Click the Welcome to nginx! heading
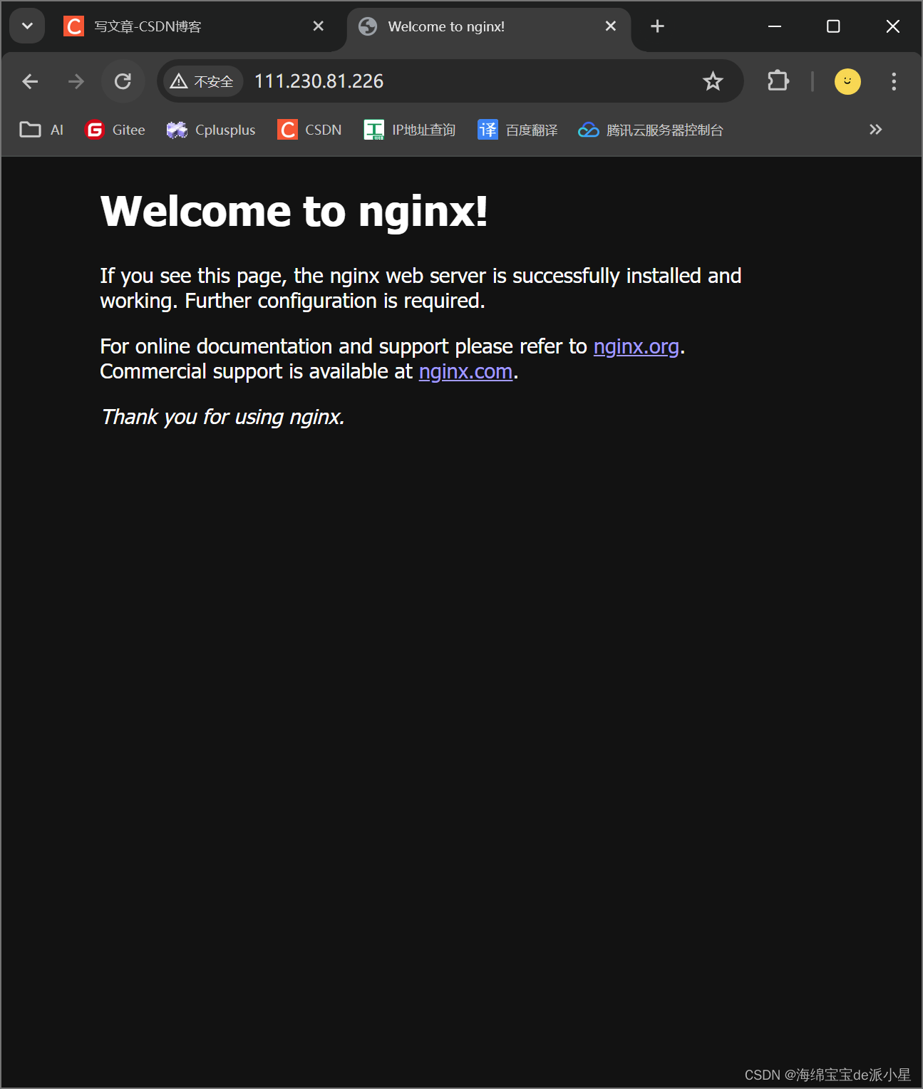This screenshot has width=923, height=1089. point(294,212)
